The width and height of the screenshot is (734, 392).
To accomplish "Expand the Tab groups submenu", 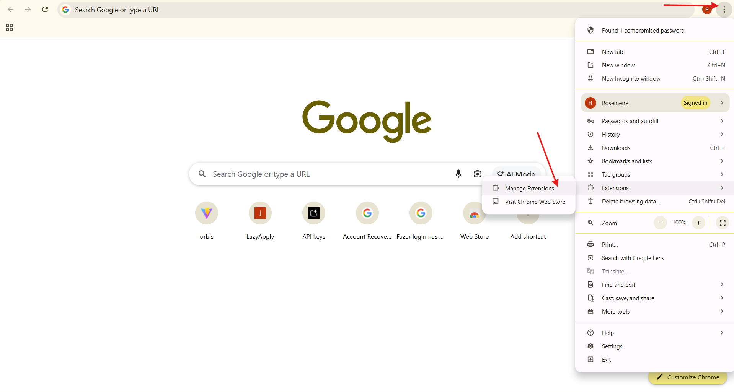I will point(722,174).
